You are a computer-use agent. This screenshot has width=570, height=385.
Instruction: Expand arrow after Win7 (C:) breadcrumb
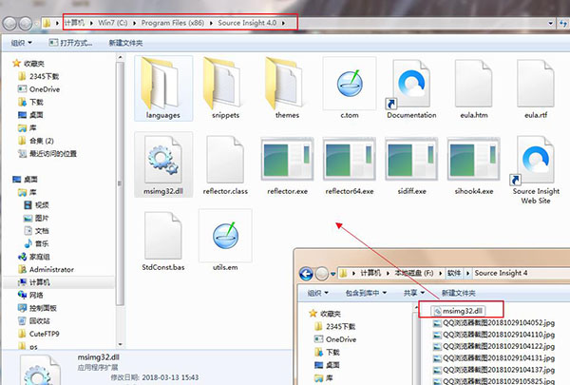coord(135,23)
